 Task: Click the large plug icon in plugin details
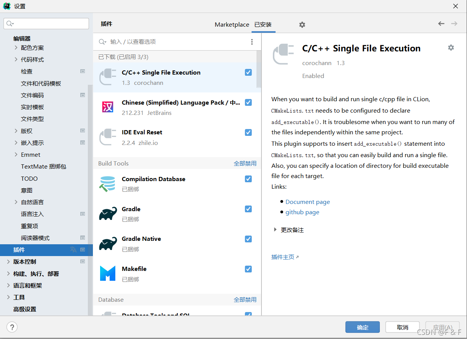[284, 54]
